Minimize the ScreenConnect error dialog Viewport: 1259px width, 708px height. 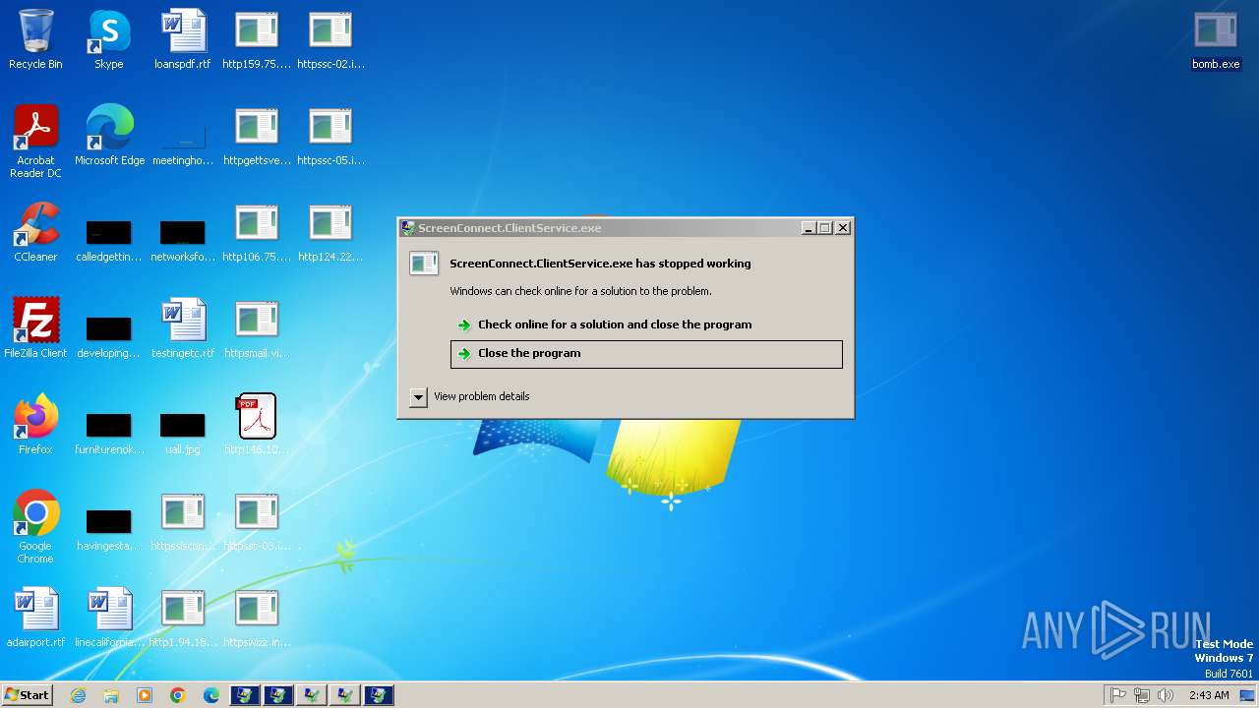[x=809, y=227]
